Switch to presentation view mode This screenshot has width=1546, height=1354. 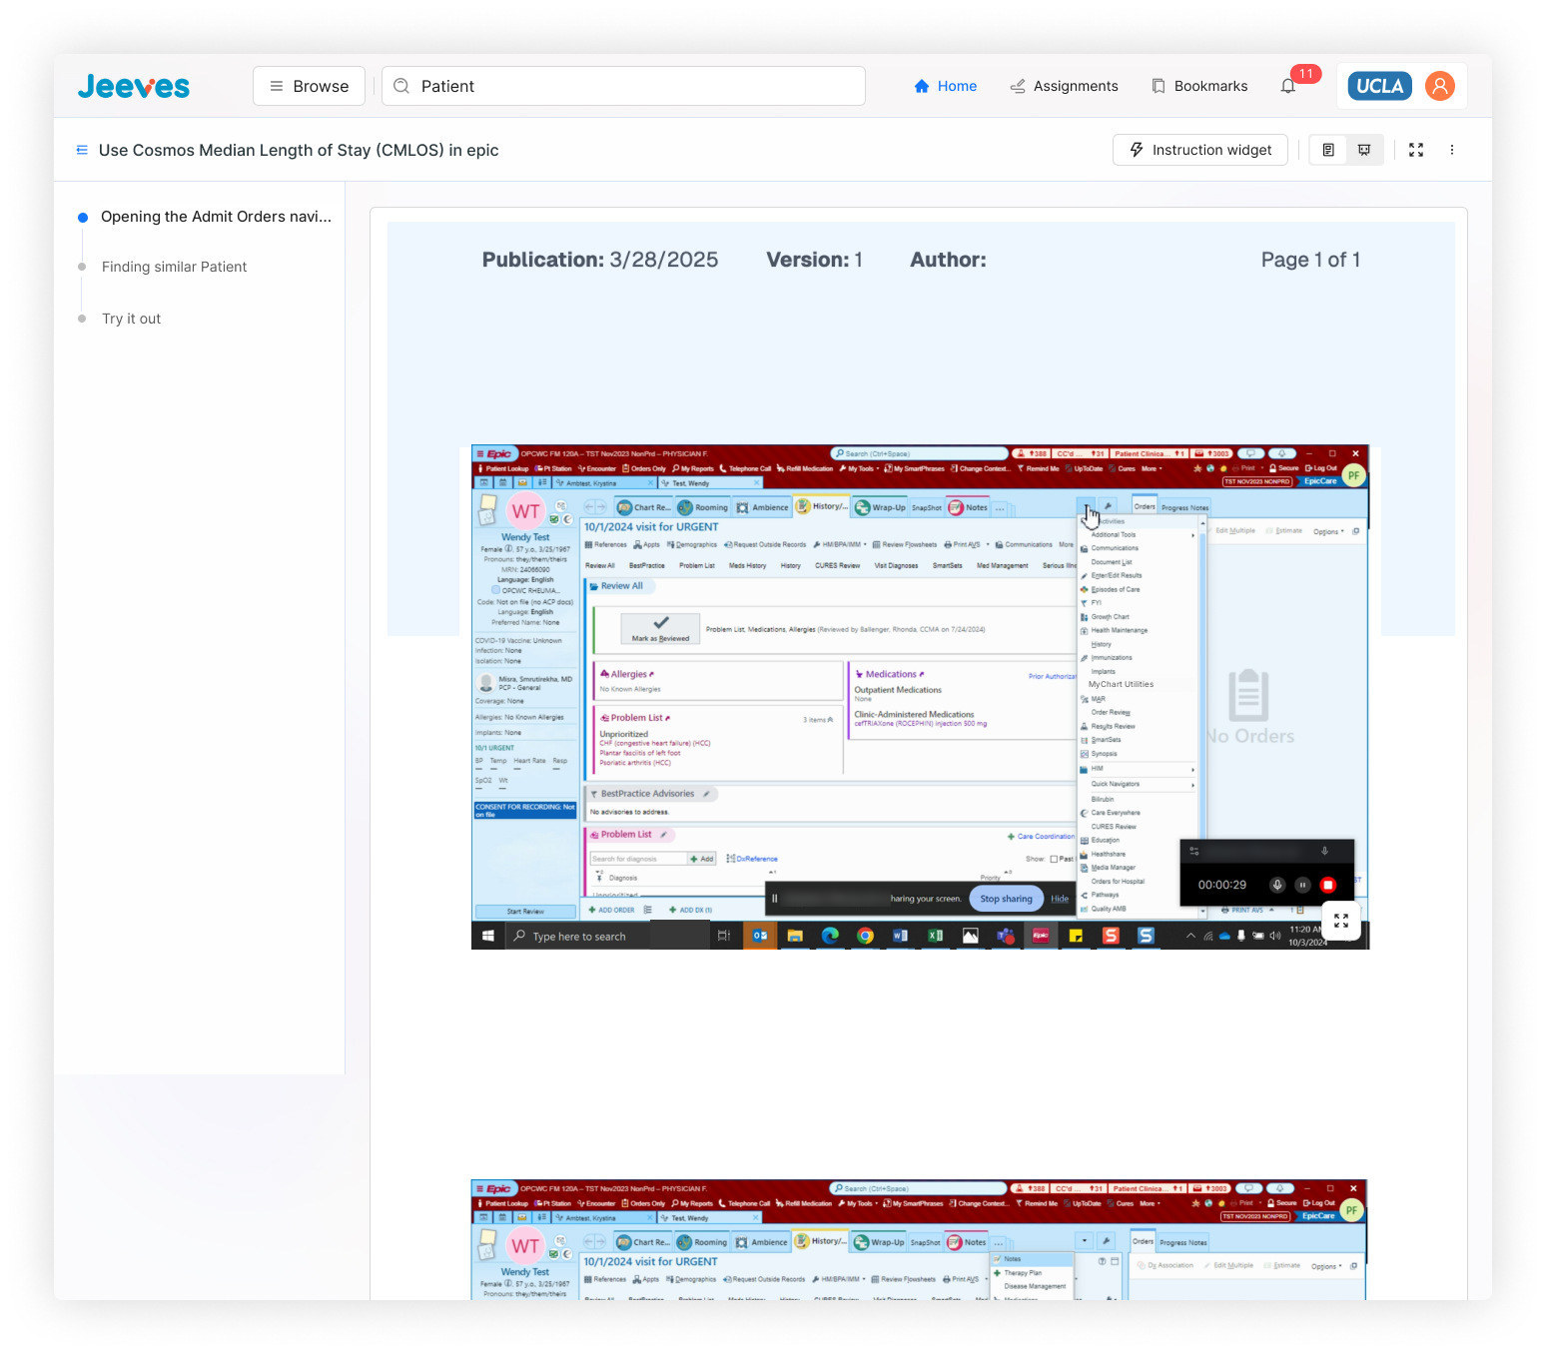pos(1364,150)
